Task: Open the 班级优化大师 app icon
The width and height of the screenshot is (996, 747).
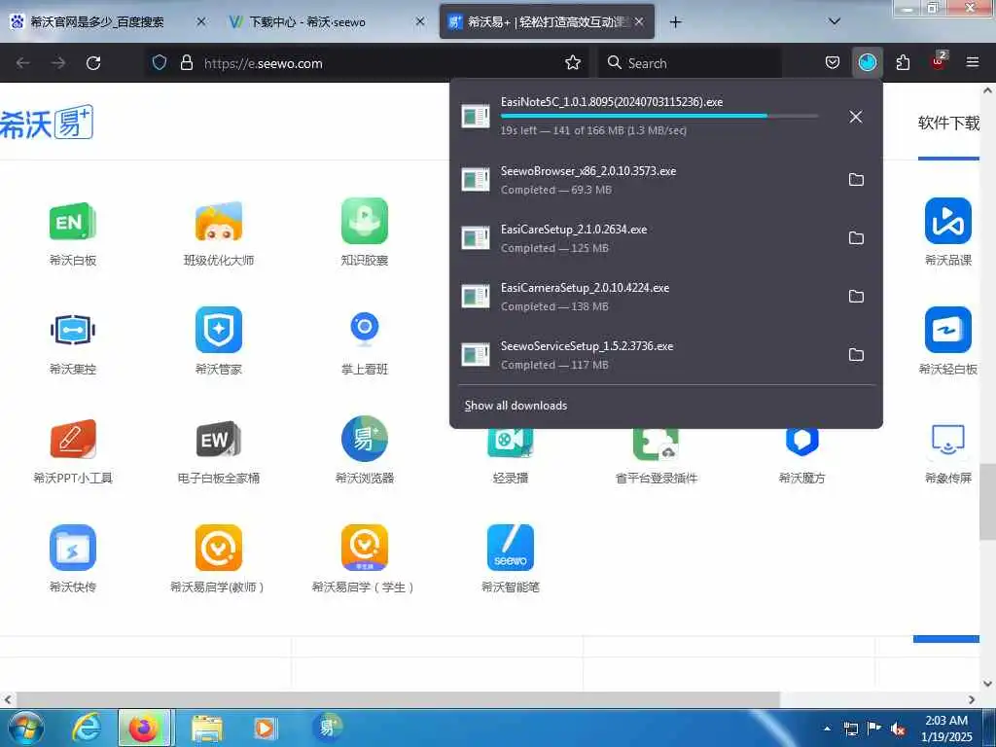Action: tap(219, 221)
